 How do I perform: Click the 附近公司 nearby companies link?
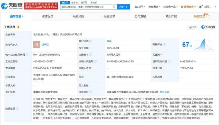coord(165,92)
